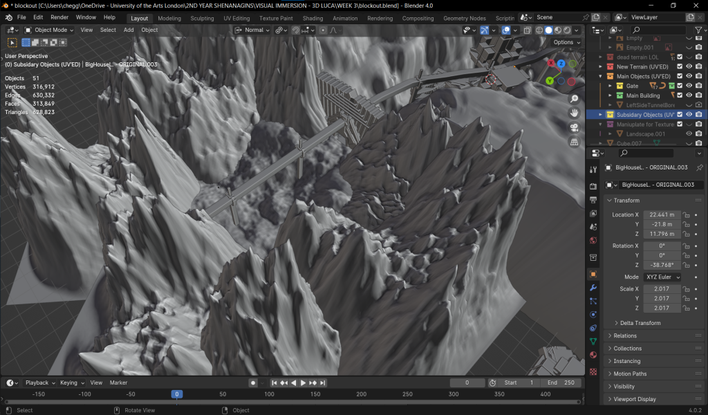Switch to wireframe viewport shading
The width and height of the screenshot is (708, 415).
pos(539,30)
